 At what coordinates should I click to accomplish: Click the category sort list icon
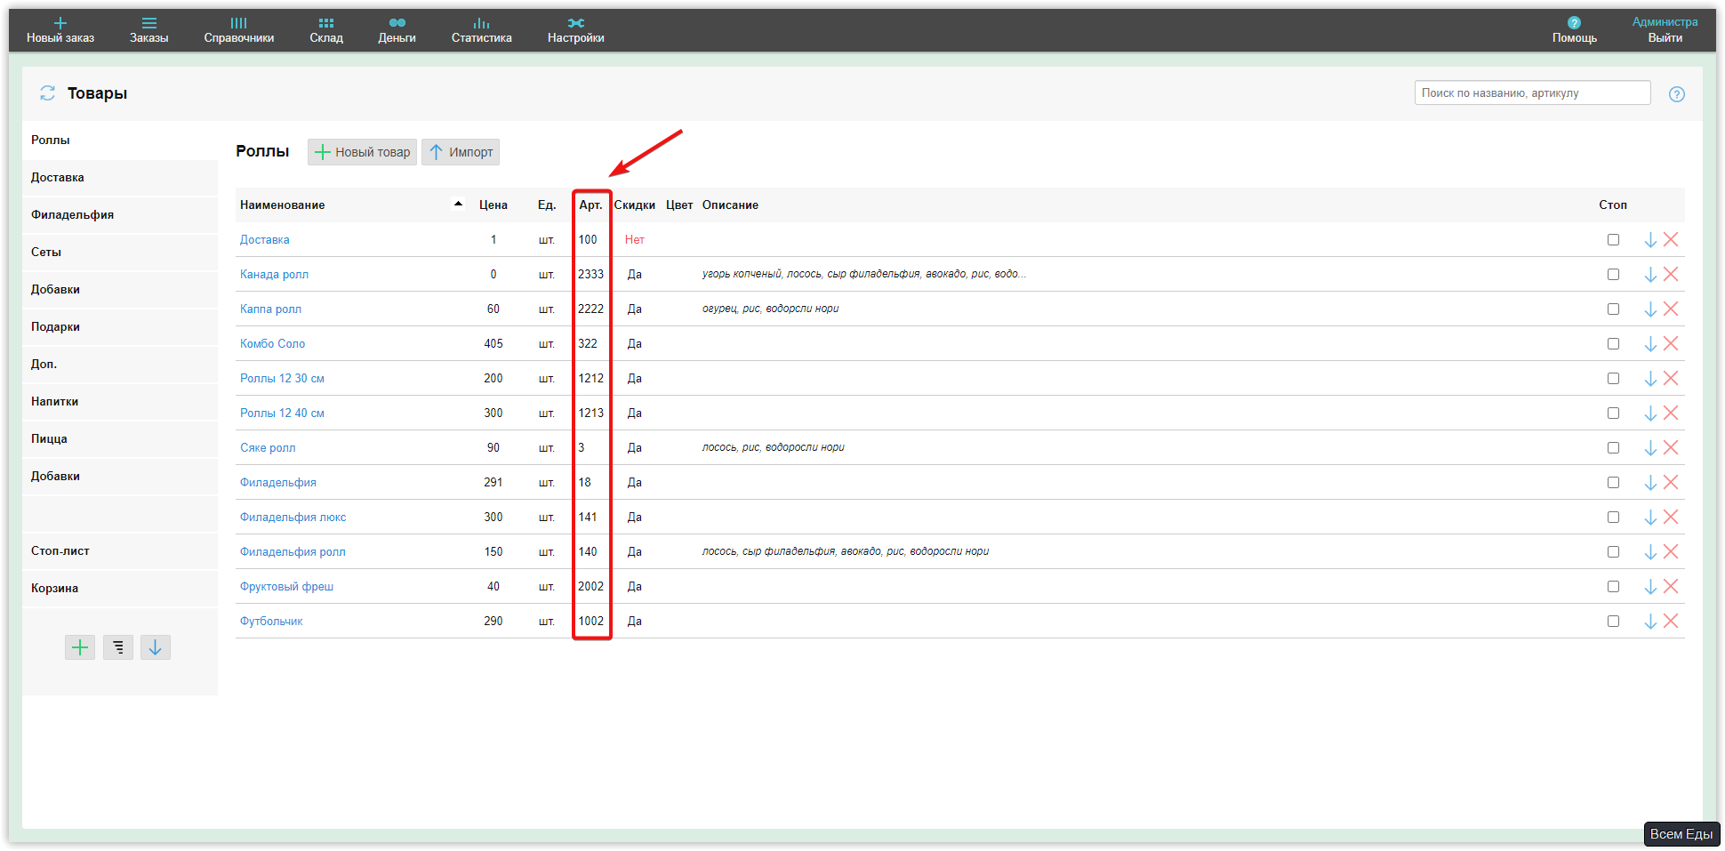(x=118, y=647)
